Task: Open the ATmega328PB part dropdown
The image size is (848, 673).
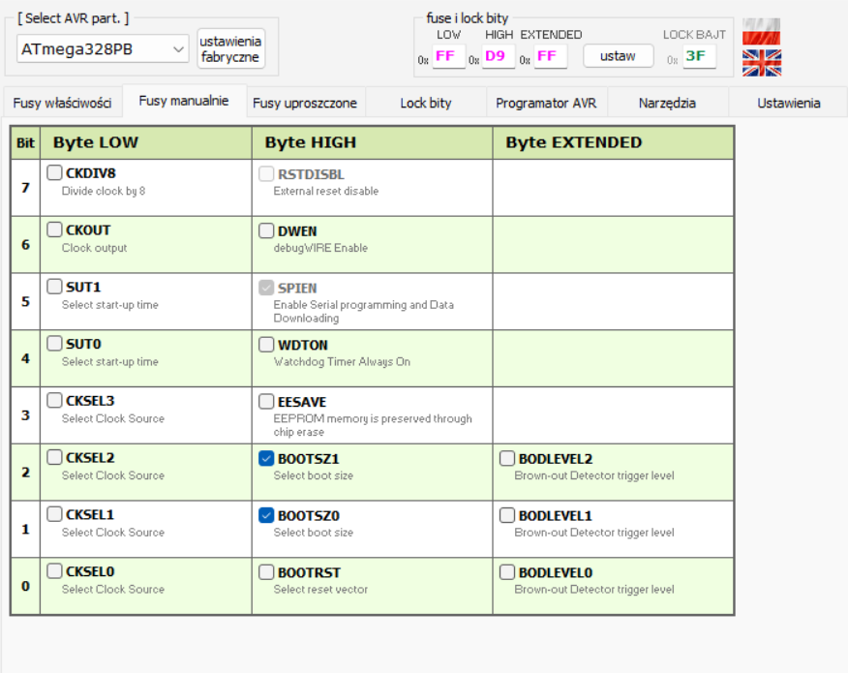Action: (103, 49)
